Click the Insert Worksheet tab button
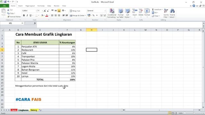The height and width of the screenshot is (115, 205). tap(40, 110)
